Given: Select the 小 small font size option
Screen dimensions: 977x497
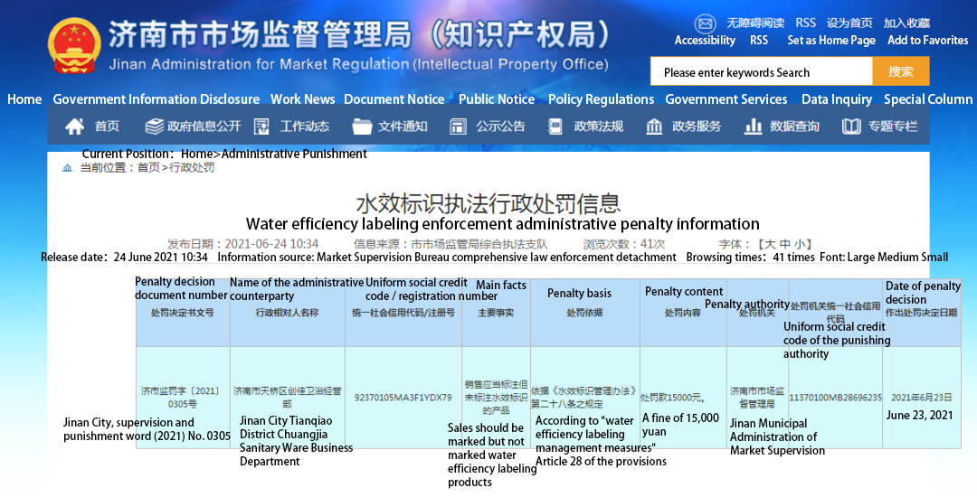Looking at the screenshot, I should (798, 244).
